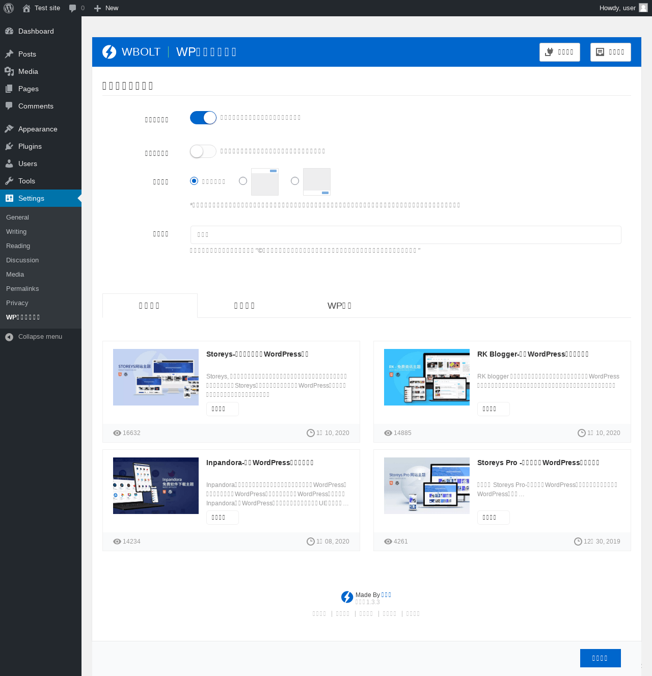652x676 pixels.
Task: Collapse the sidebar via Collapse menu
Action: (x=41, y=337)
